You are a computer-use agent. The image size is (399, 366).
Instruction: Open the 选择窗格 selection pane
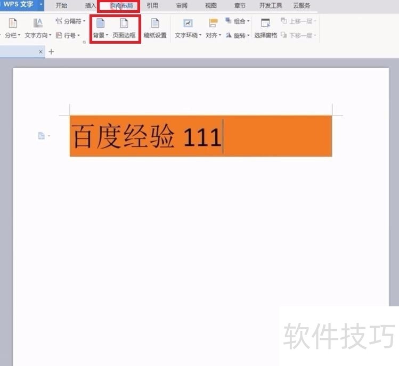(x=265, y=28)
